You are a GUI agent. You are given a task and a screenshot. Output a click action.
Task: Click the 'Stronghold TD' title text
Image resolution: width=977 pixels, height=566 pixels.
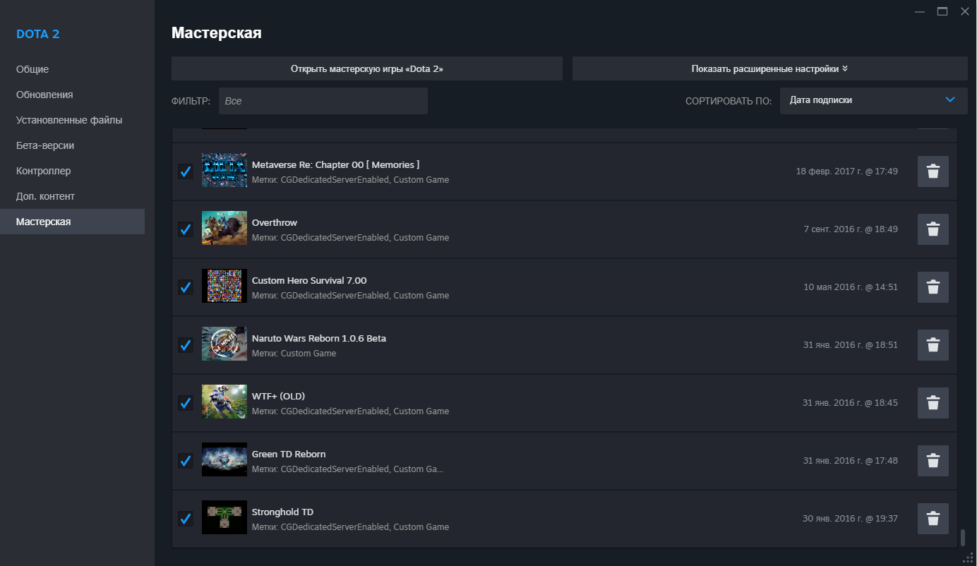point(282,512)
